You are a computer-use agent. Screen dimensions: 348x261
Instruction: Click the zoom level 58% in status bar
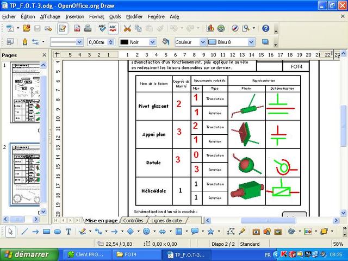[x=338, y=244]
